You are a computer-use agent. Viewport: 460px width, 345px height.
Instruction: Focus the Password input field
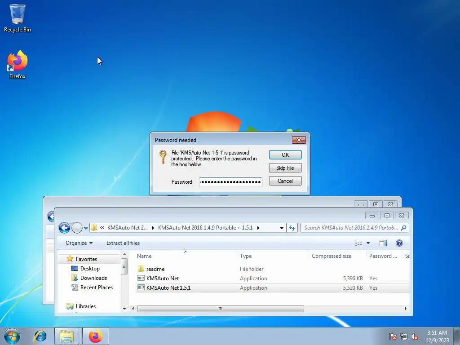[230, 182]
